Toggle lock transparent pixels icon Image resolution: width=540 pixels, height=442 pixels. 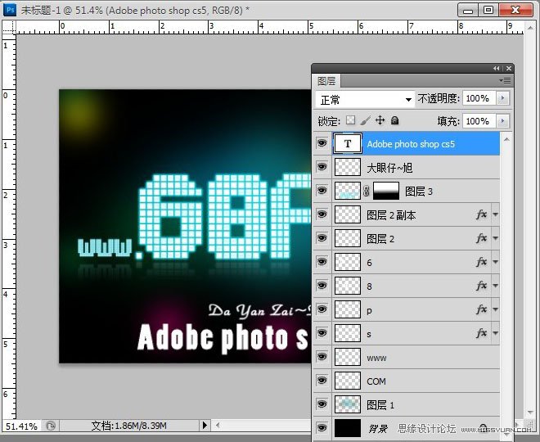[350, 120]
